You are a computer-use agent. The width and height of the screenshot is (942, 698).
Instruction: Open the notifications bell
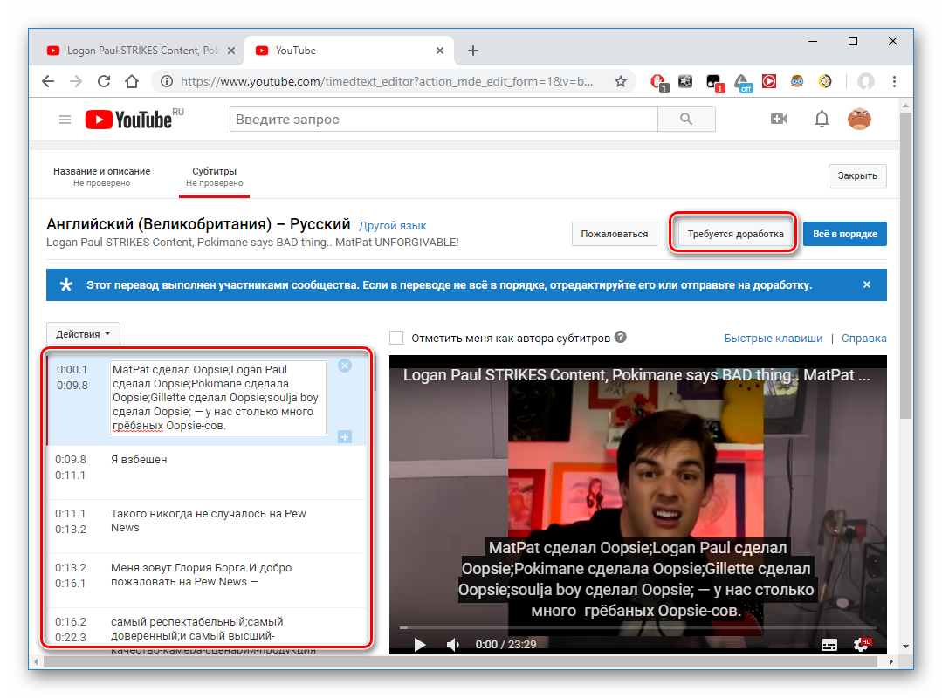[822, 119]
